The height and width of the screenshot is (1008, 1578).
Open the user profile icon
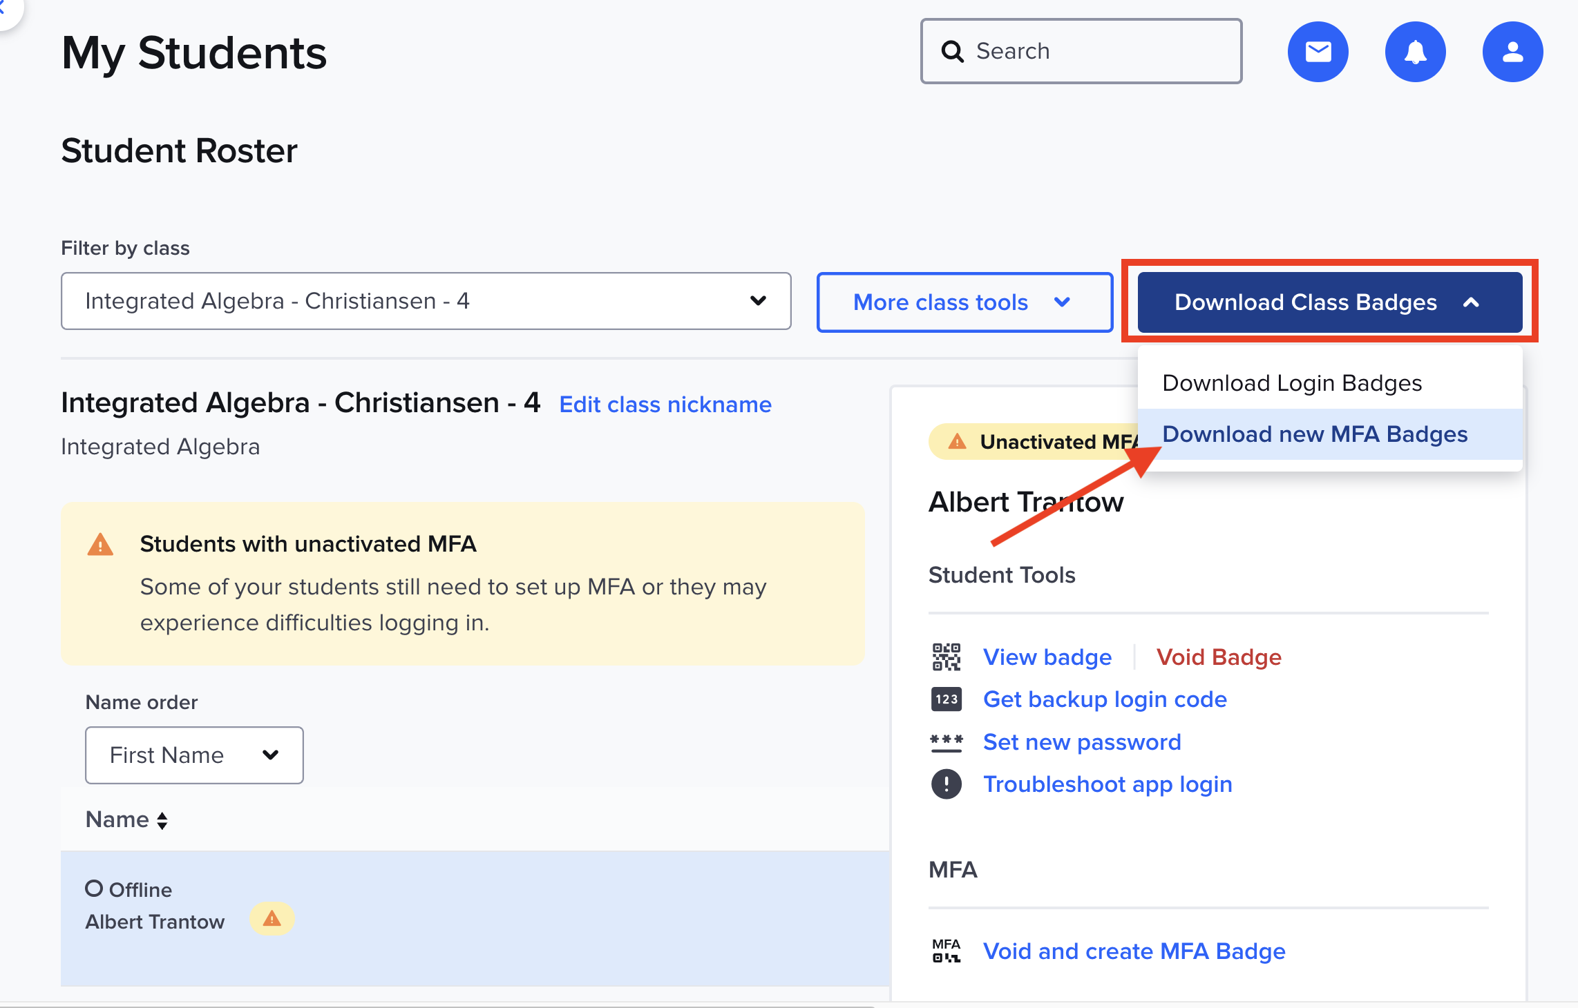[x=1512, y=51]
